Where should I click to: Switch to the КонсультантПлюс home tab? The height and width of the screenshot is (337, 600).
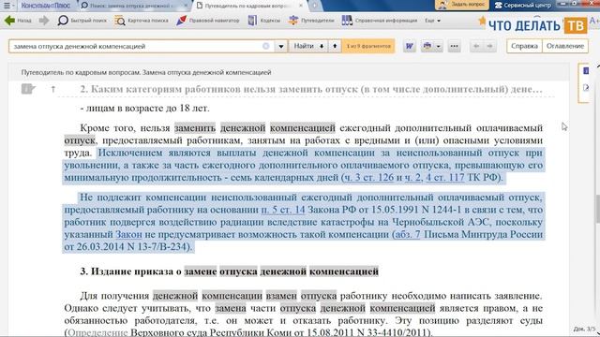[x=46, y=6]
